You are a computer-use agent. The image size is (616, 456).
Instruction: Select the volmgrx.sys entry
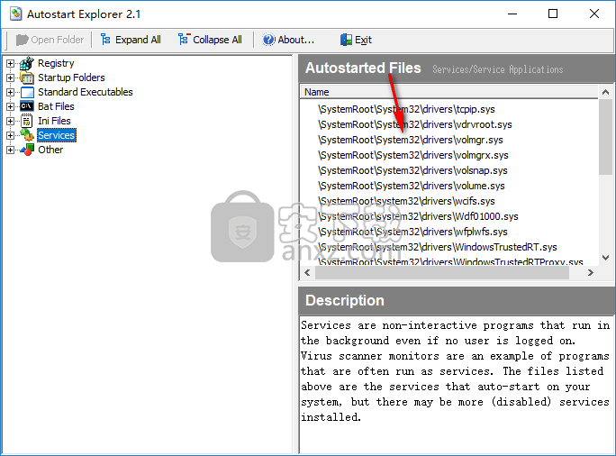pos(413,155)
